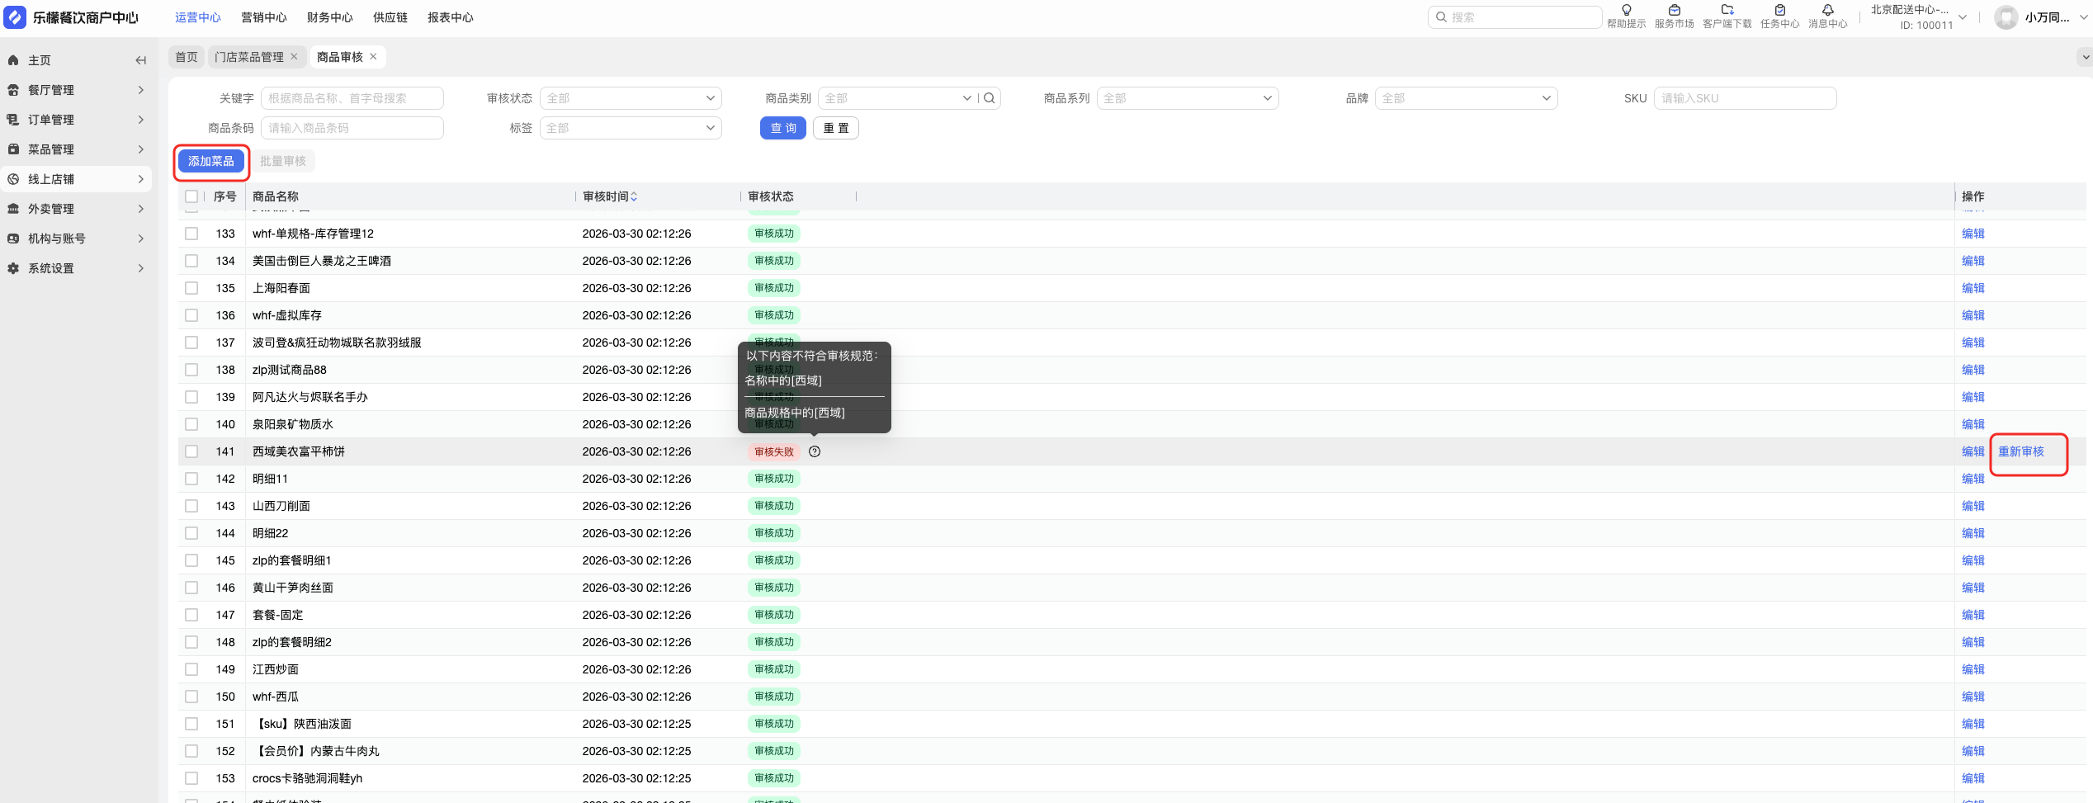Collapse the sidebar using the arrow icon
Viewport: 2093px width, 803px height.
point(140,60)
